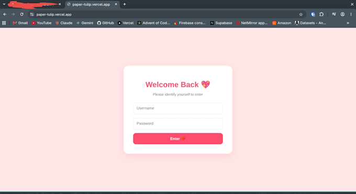Click the forward navigation arrow
The width and height of the screenshot is (356, 194).
click(x=13, y=14)
